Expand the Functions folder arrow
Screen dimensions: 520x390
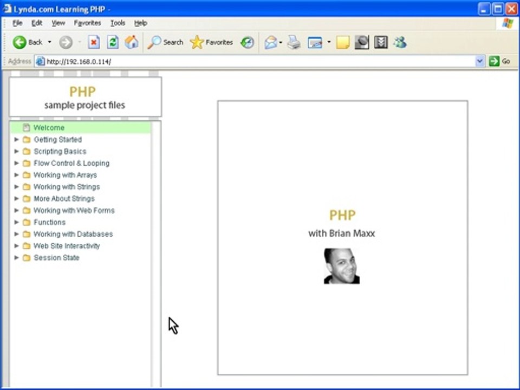16,222
